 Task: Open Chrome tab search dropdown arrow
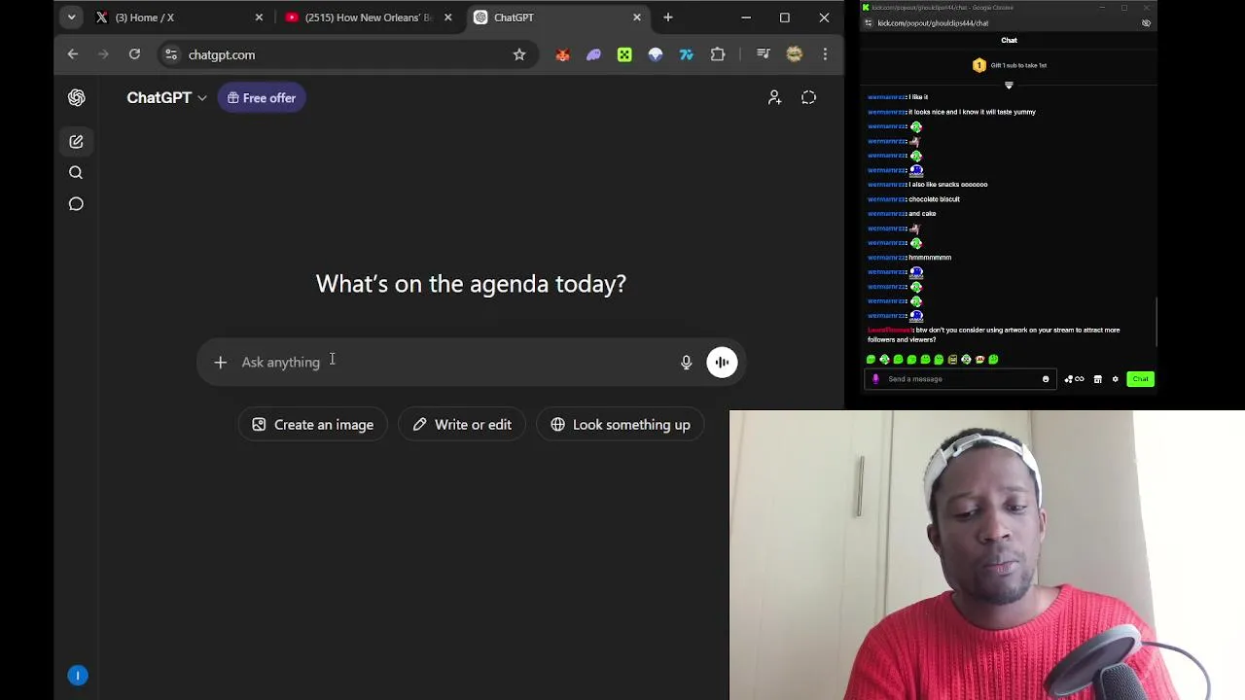(71, 17)
